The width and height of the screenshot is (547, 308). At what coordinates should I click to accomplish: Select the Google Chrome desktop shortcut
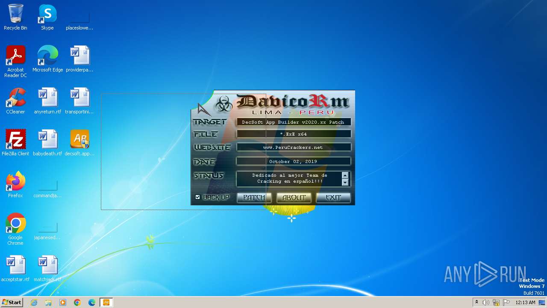click(x=15, y=229)
